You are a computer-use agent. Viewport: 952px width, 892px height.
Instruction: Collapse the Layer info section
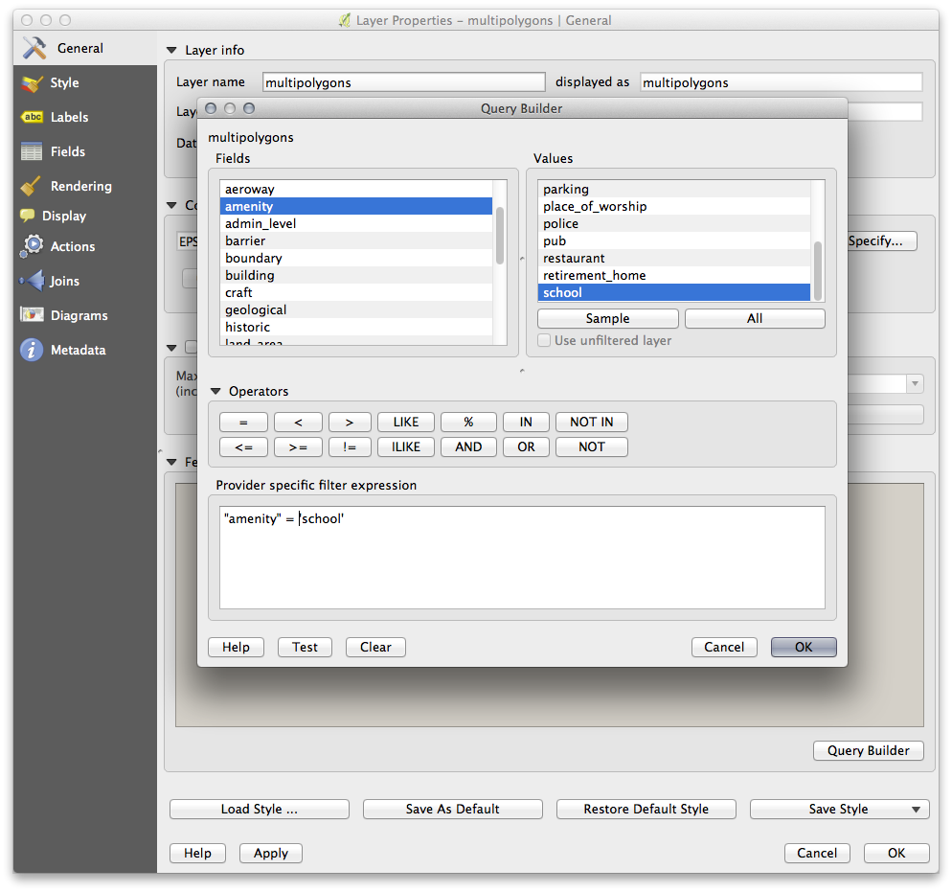click(172, 50)
